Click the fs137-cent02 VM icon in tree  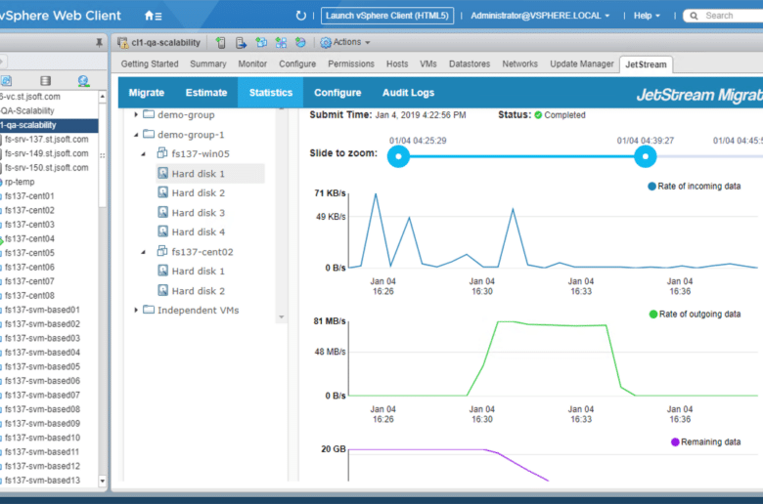click(162, 251)
